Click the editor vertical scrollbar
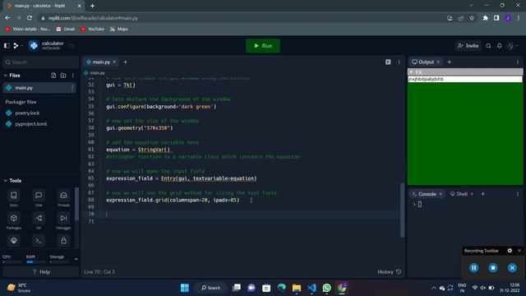Screen dimensions: 526x296 coord(402,210)
